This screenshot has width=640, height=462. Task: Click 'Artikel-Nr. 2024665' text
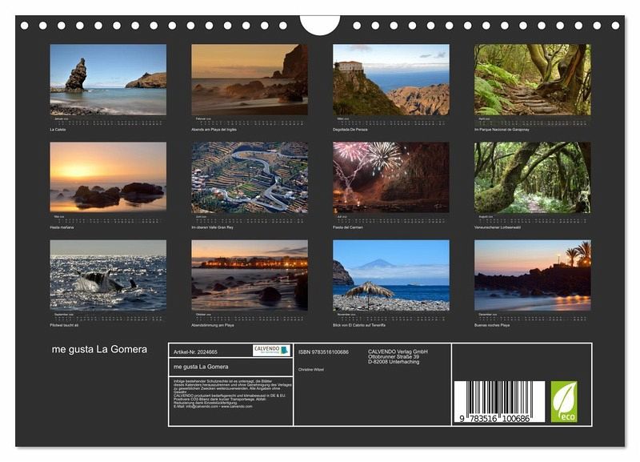coord(195,352)
